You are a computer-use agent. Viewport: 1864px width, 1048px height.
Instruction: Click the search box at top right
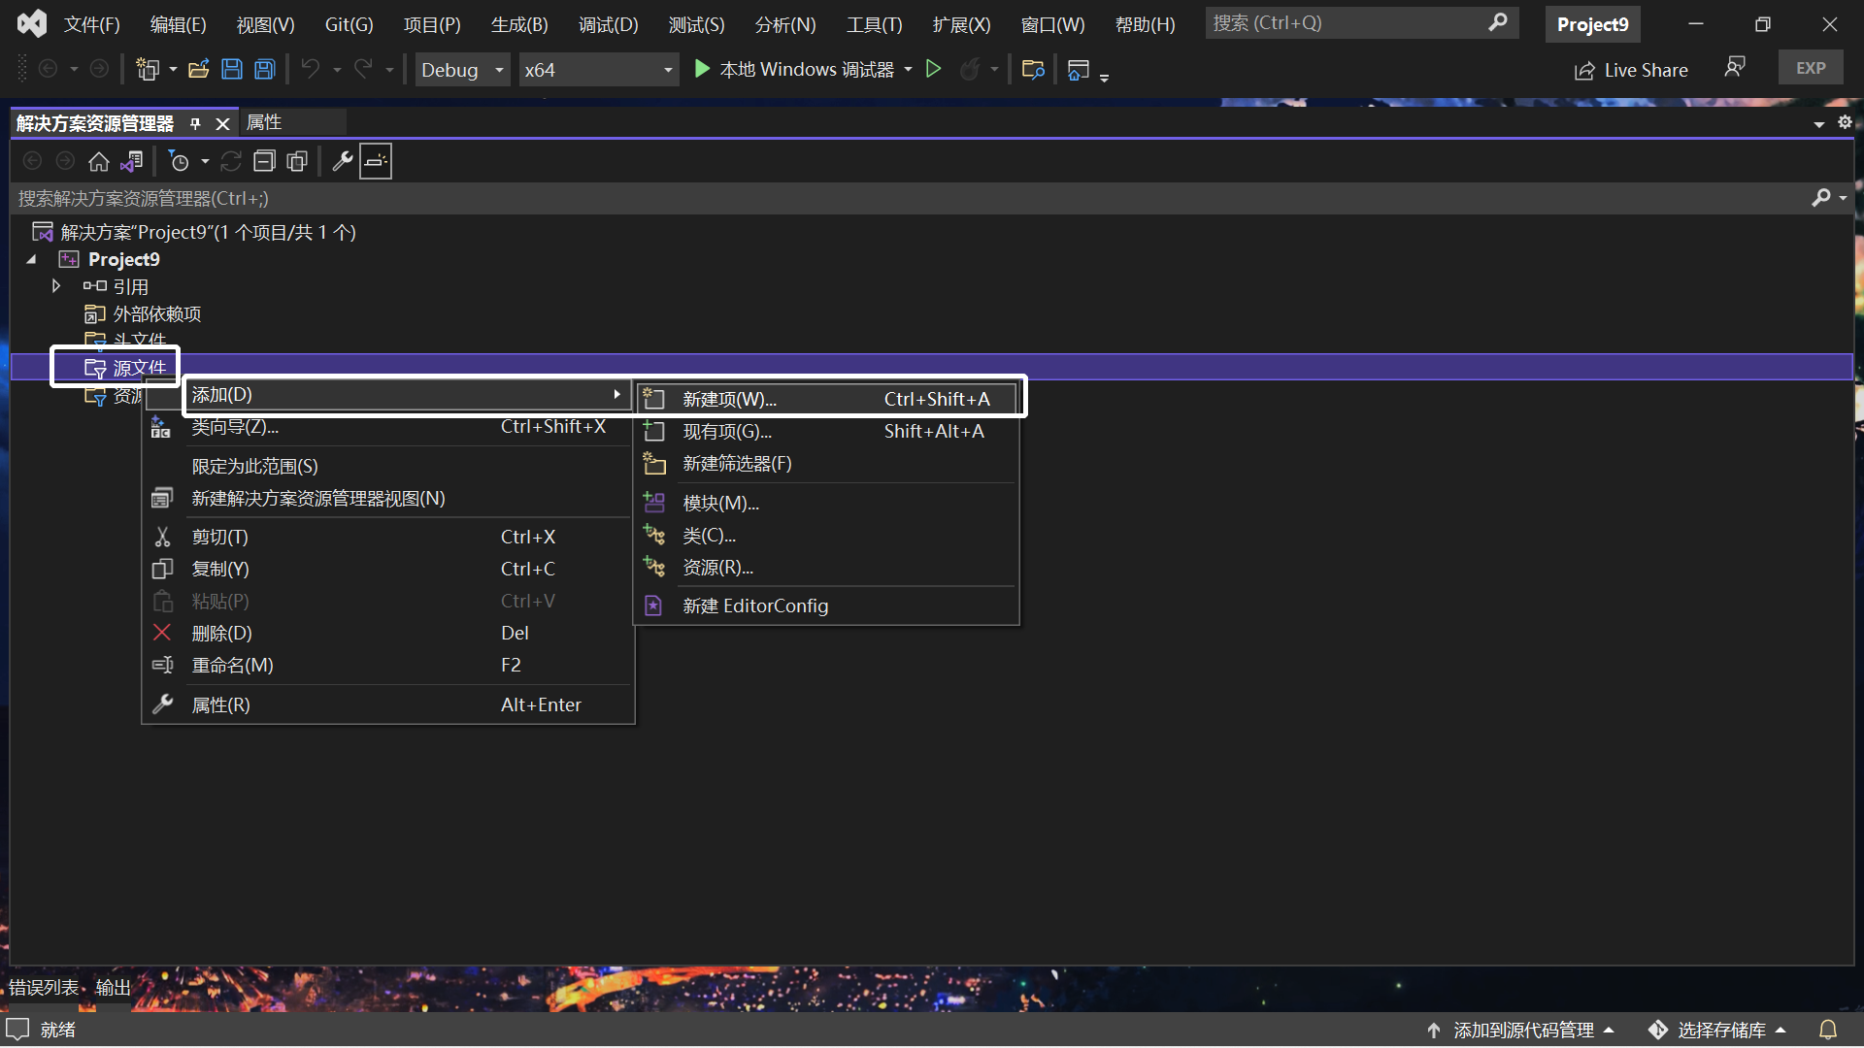pyautogui.click(x=1349, y=22)
